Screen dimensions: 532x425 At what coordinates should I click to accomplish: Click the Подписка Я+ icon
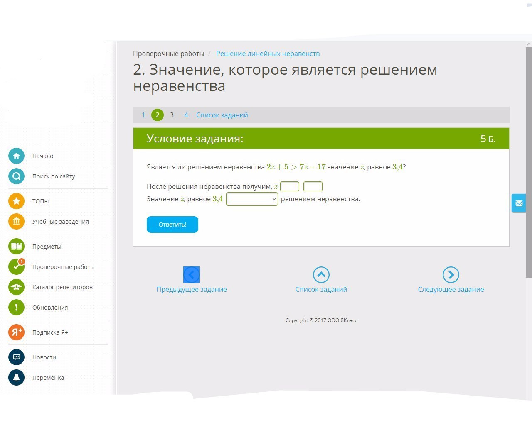coord(16,332)
